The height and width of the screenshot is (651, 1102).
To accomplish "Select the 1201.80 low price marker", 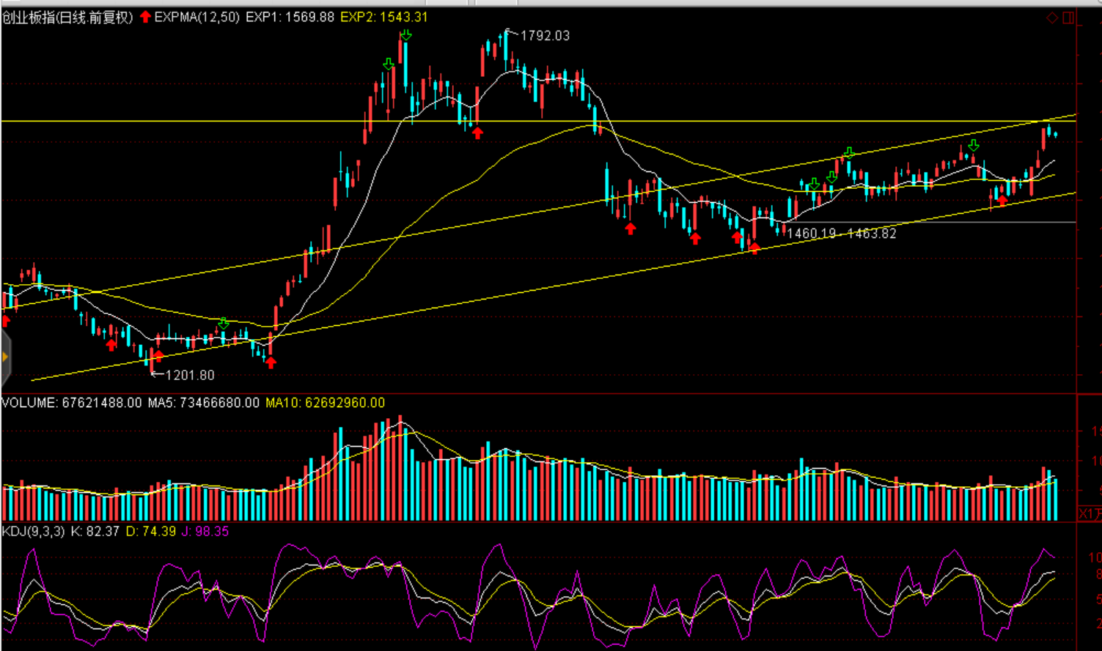I will pyautogui.click(x=189, y=375).
